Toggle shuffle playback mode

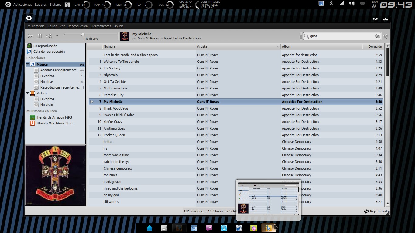coord(49,36)
